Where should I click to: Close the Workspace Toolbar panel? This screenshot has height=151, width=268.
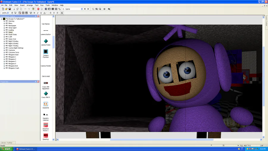[x=38, y=16]
